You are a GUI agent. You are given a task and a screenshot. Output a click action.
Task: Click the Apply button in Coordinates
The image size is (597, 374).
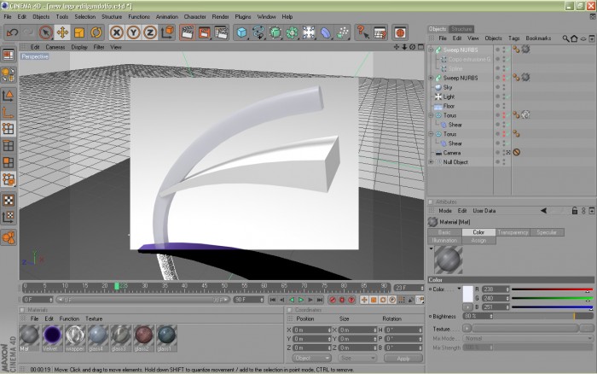pos(403,359)
